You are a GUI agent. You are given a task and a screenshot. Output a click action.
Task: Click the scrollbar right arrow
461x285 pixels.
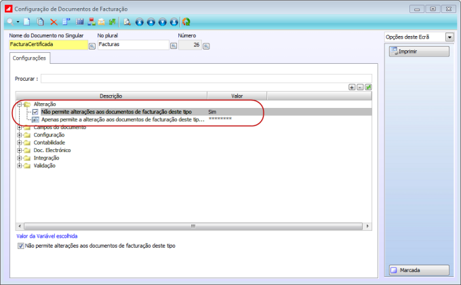[367, 226]
